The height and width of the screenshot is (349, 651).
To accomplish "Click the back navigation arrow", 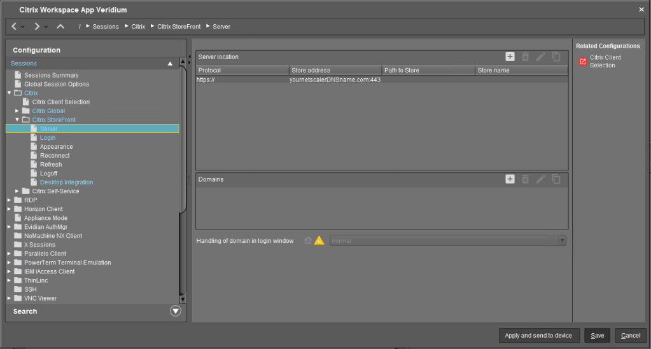I will point(14,27).
